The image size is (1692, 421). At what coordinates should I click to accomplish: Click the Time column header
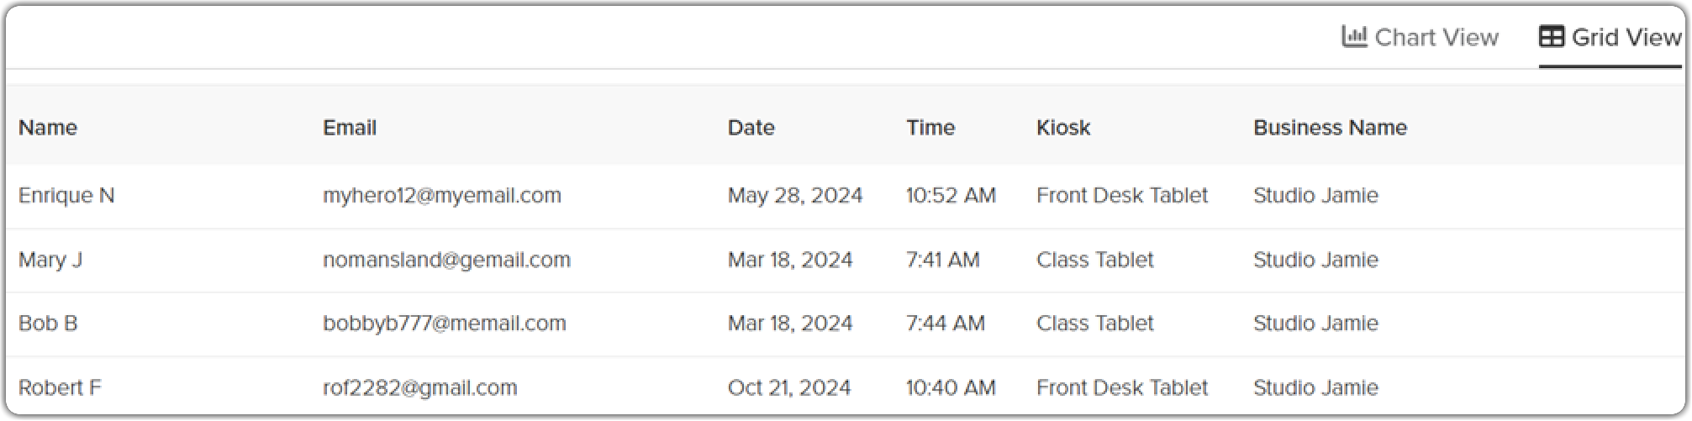930,128
